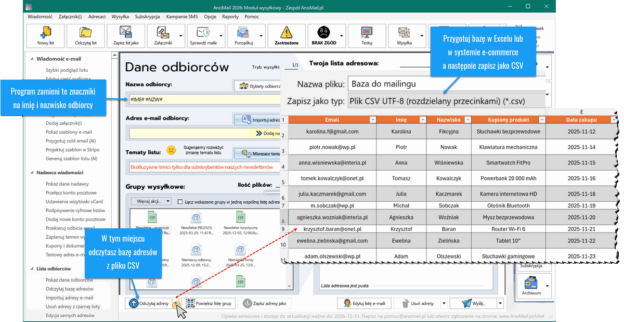Click the Nazwa odbiorcy field with #IME# #NZW#
This screenshot has height=322, width=624.
pos(205,99)
